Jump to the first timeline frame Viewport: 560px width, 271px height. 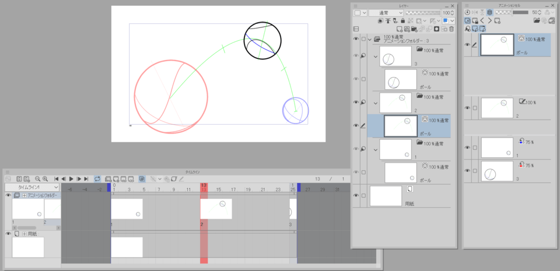[x=57, y=179]
